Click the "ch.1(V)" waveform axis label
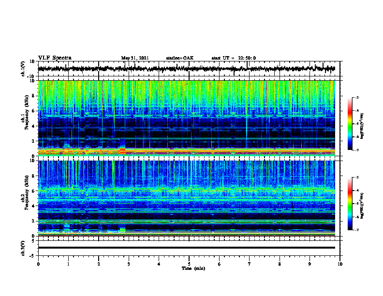 (23, 69)
